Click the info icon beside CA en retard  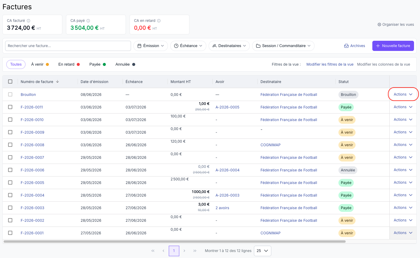(x=159, y=21)
